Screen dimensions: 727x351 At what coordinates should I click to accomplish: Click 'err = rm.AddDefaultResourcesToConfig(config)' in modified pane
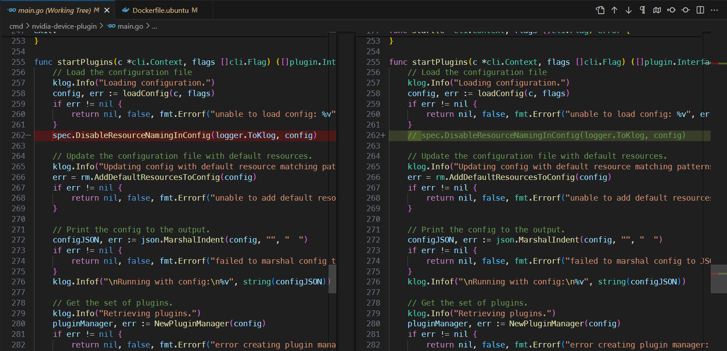[509, 177]
